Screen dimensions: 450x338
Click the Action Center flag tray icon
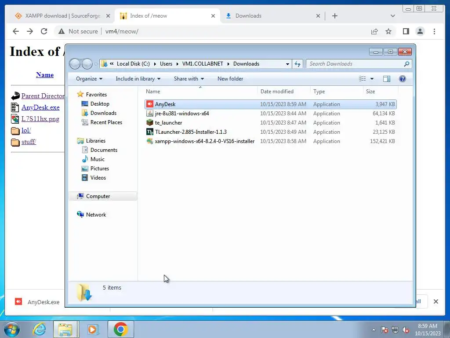pyautogui.click(x=385, y=330)
